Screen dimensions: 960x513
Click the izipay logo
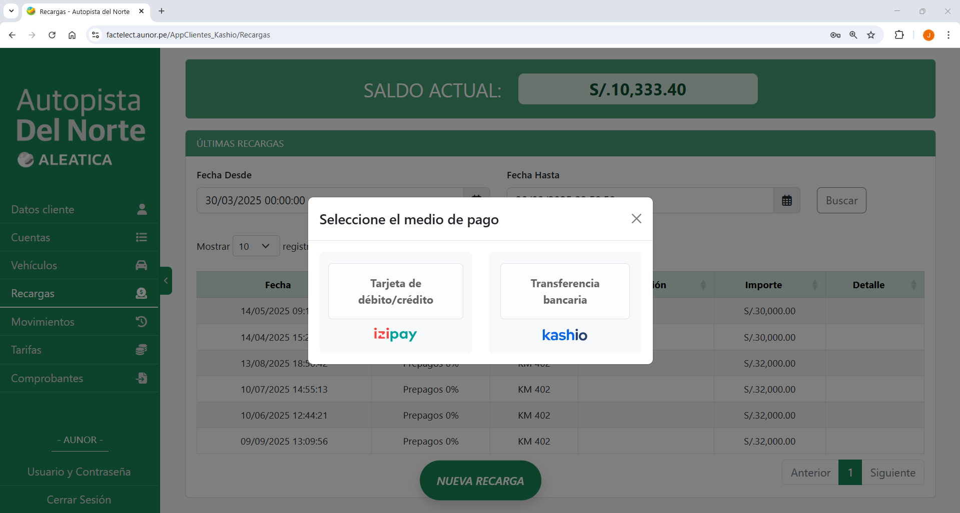coord(395,334)
